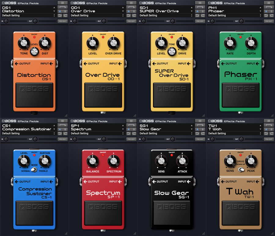
Task: Open the hamburger menu in TW-1 T Wah panel
Action: coord(269,121)
